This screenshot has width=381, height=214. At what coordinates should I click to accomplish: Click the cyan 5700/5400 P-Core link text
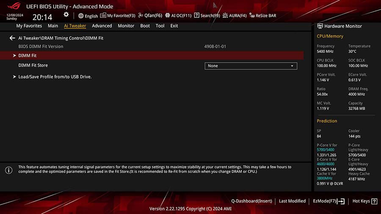(x=326, y=150)
